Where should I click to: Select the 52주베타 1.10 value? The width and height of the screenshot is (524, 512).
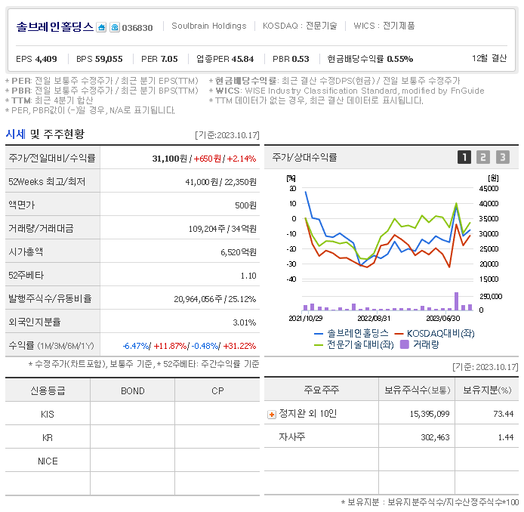point(248,276)
